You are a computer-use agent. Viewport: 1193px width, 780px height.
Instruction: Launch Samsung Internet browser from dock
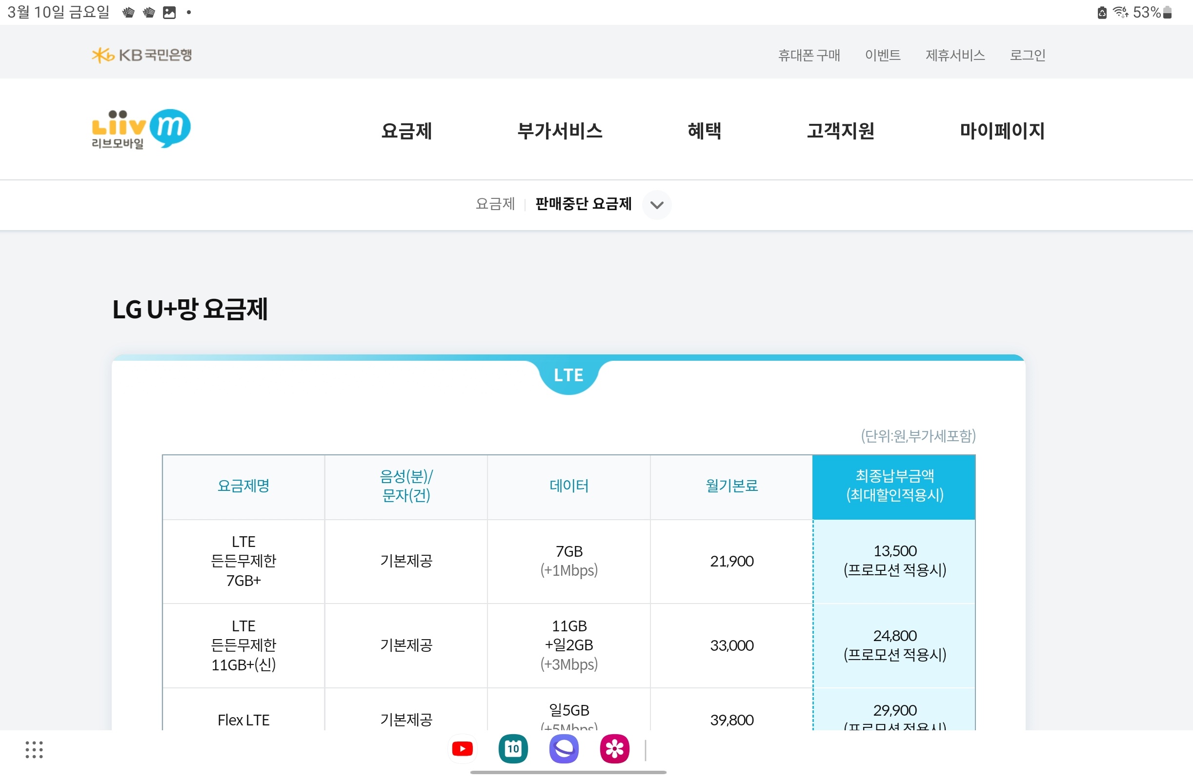tap(564, 749)
